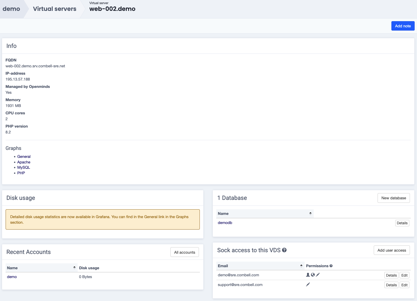Image resolution: width=417 pixels, height=301 pixels.
Task: Navigate to Virtual servers breadcrumb
Action: 54,9
